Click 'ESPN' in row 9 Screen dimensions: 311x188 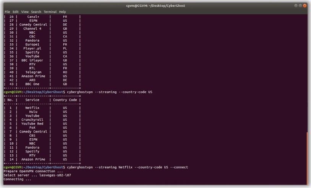tap(33, 139)
